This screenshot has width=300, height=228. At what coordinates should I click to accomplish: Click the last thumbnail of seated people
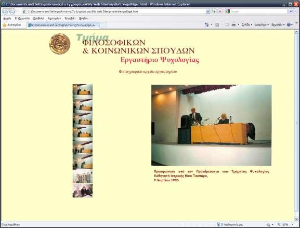coord(83,191)
